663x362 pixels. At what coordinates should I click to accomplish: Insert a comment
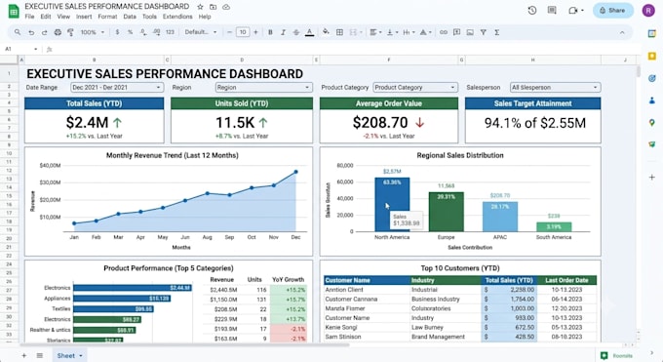[456, 32]
